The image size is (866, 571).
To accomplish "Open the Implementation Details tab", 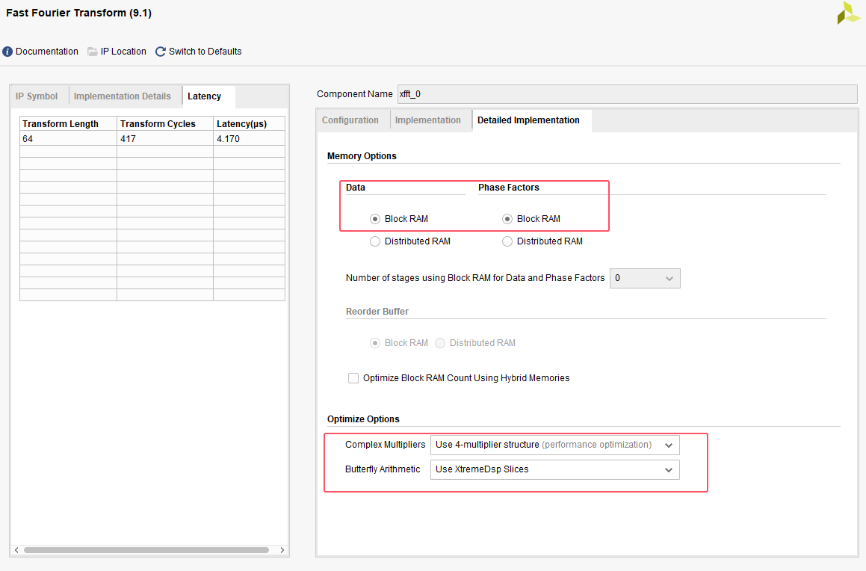I will (x=122, y=96).
